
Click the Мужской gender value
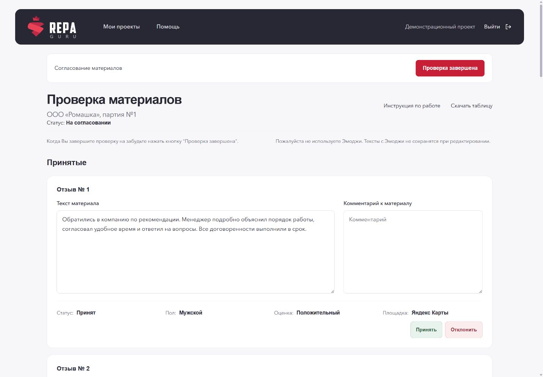point(191,313)
